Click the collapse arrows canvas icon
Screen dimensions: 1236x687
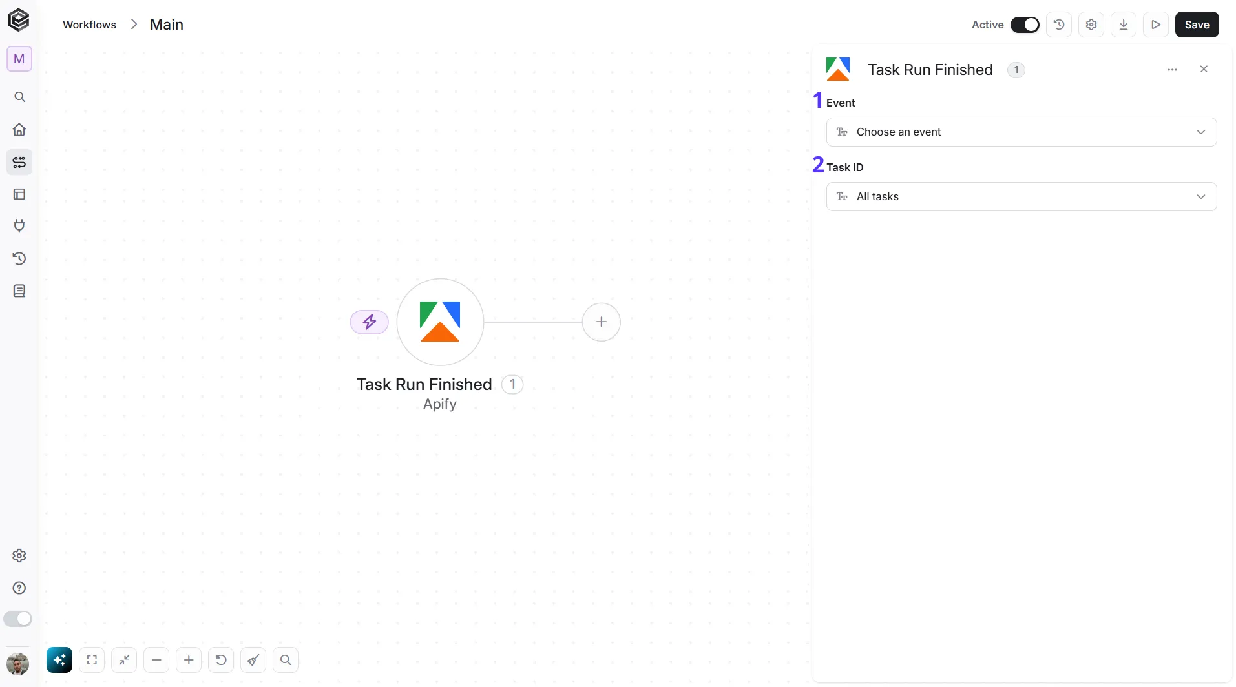point(124,660)
